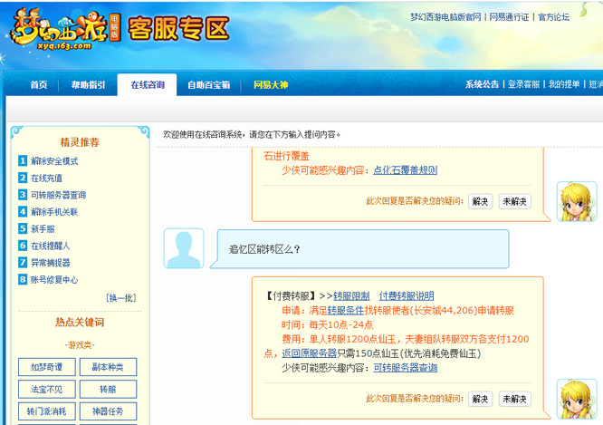The image size is (603, 425).
Task: Select the 在线咨询 tab
Action: (x=148, y=84)
